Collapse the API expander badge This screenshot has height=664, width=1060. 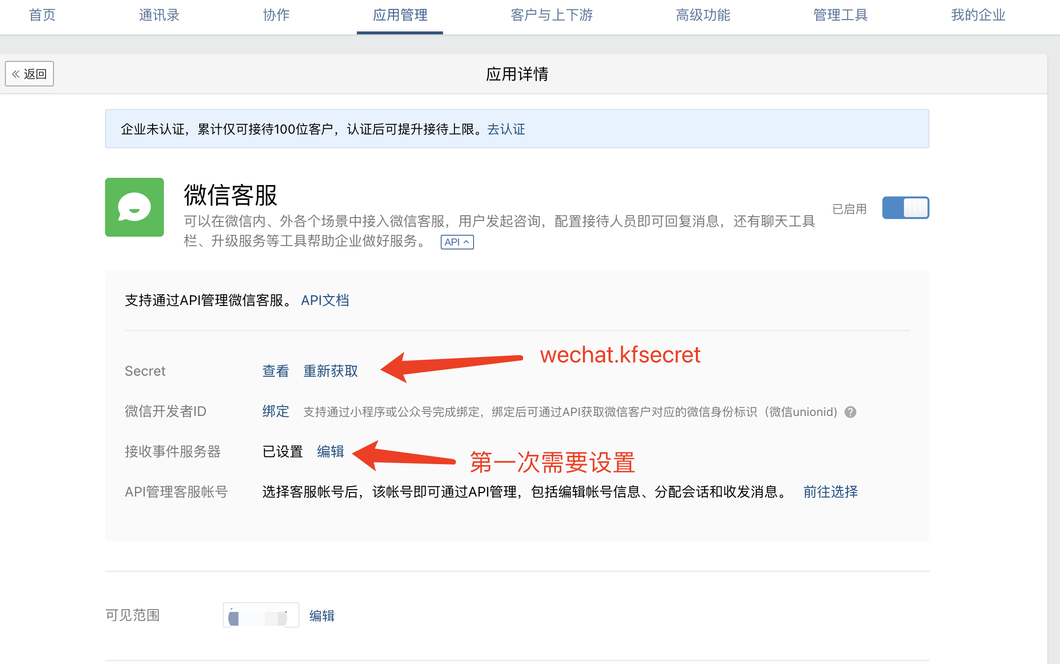(457, 242)
